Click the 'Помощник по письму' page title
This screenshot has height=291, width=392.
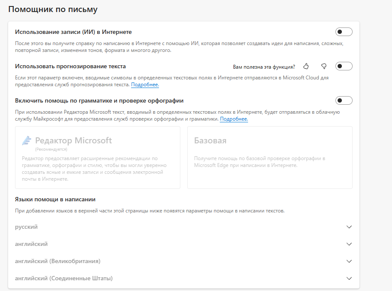tap(53, 9)
